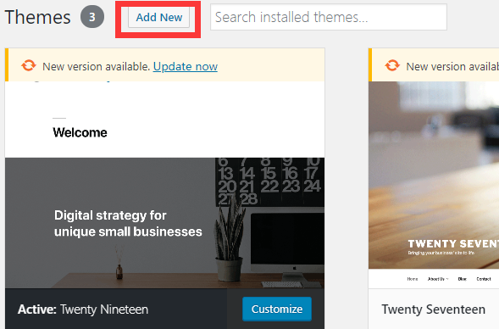Click the orange update icon for Twenty Nineteen
Image resolution: width=499 pixels, height=329 pixels.
point(29,65)
